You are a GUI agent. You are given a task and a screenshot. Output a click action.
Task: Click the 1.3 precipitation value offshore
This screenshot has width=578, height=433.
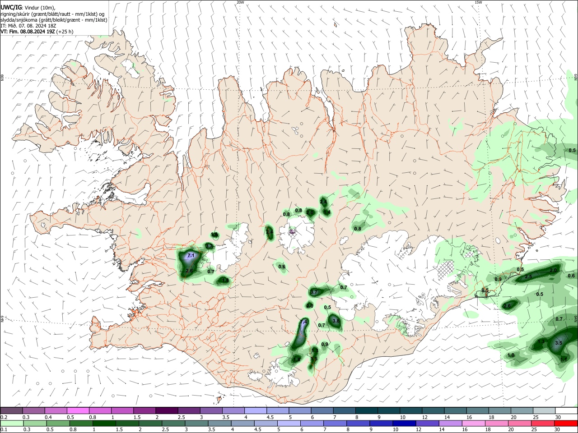click(541, 342)
